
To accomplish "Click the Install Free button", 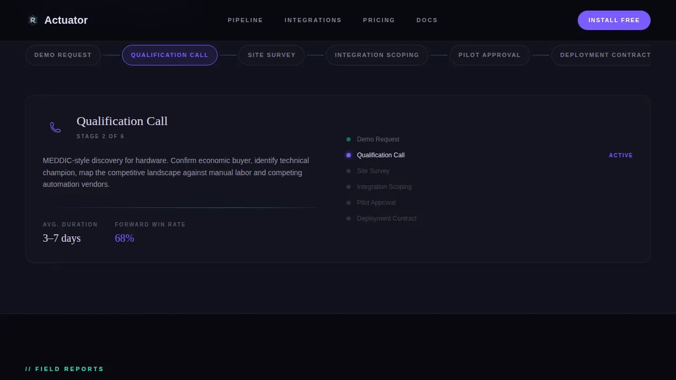I will pyautogui.click(x=614, y=20).
